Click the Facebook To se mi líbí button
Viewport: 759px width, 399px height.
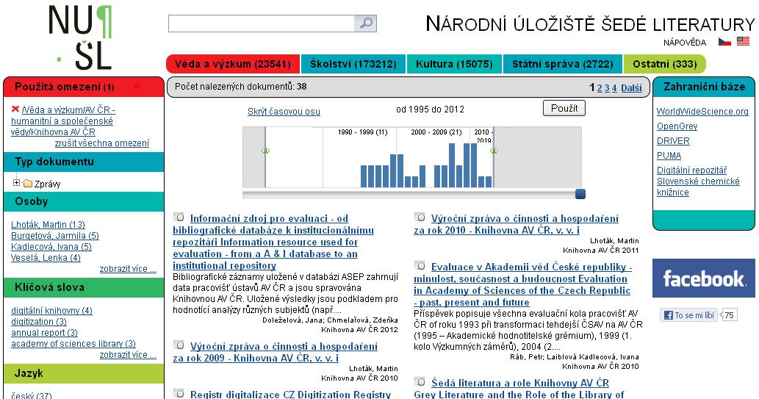click(688, 315)
